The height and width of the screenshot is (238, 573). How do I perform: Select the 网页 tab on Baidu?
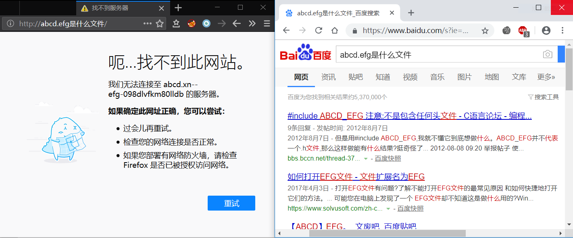(301, 77)
